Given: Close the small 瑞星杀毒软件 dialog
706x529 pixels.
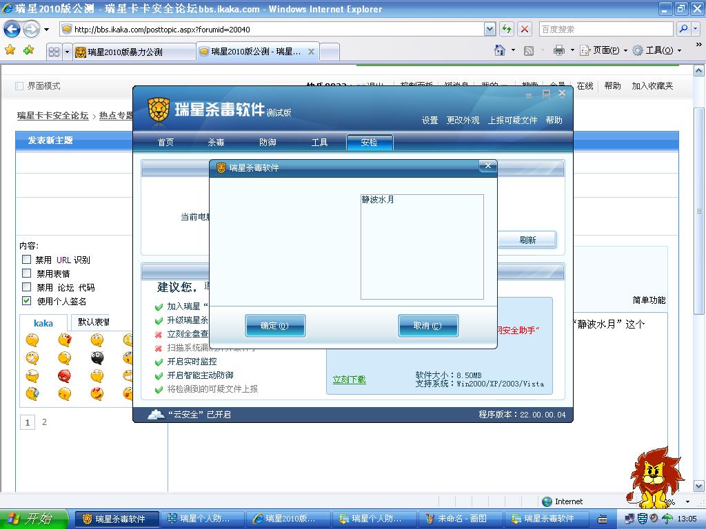Looking at the screenshot, I should 488,166.
